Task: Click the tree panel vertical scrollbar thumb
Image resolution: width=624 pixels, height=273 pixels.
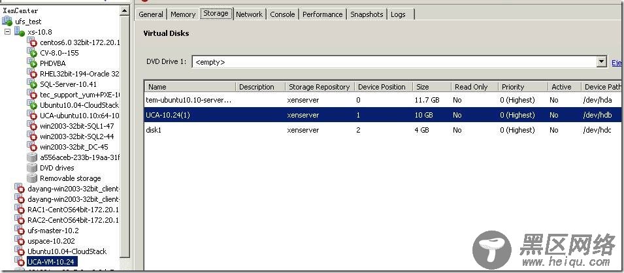Action: (125, 138)
